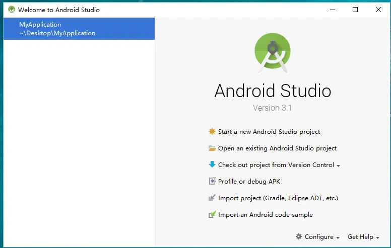Select Profile or debug APK
Screen dimensions: 391x248
[249, 182]
